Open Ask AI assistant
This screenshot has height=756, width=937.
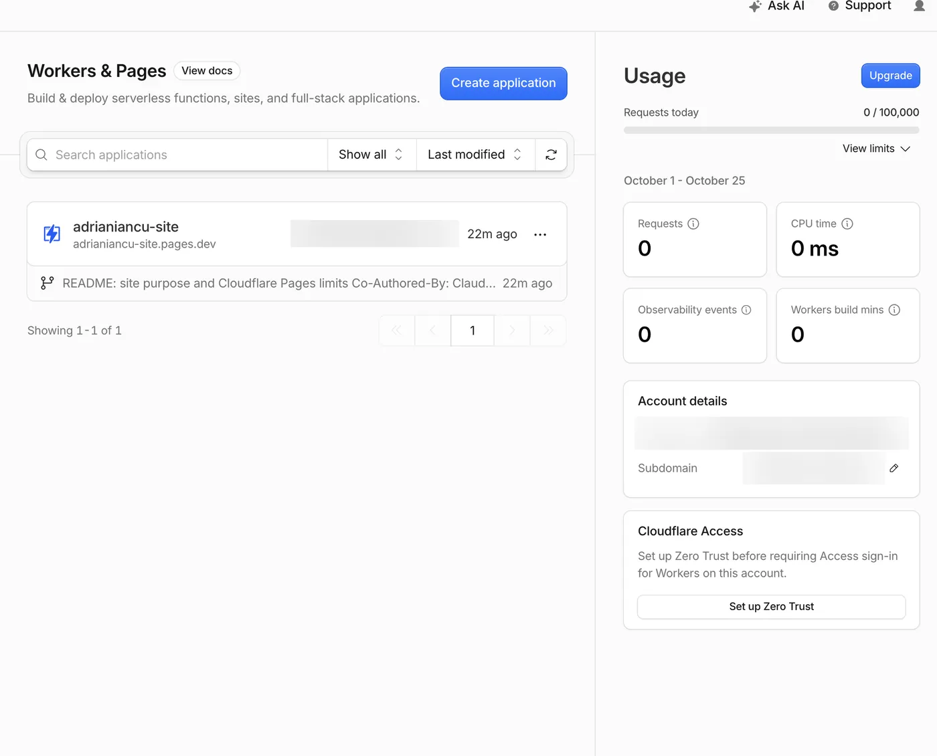[x=776, y=6]
